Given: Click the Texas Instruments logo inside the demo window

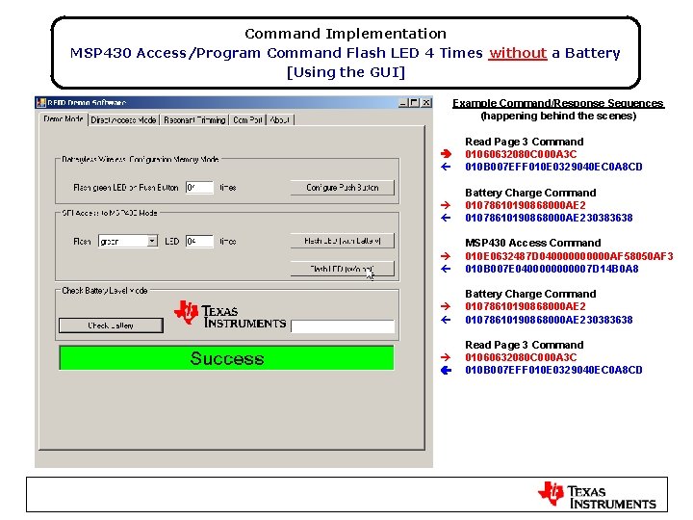Looking at the screenshot, I should (x=230, y=315).
